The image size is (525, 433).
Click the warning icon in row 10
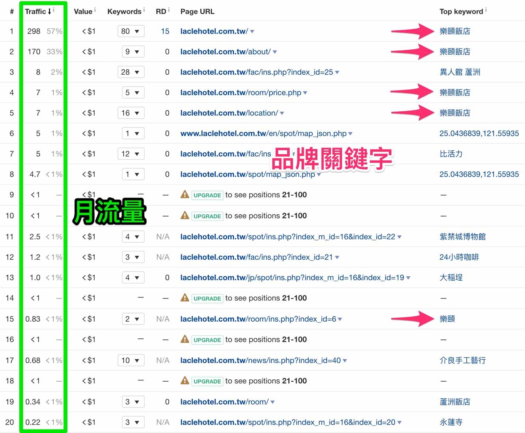click(184, 215)
